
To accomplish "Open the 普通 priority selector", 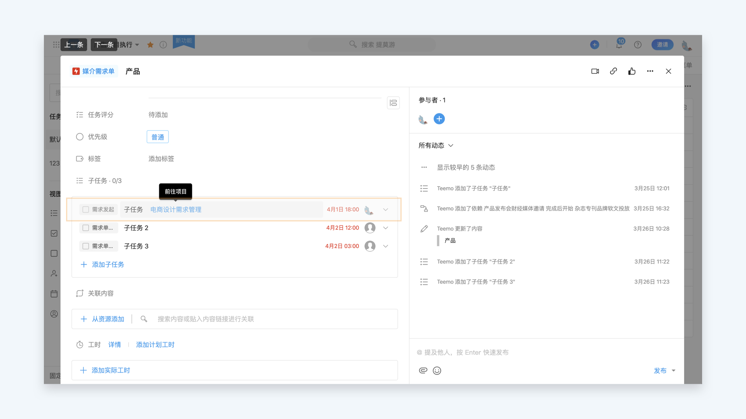I will pos(158,137).
